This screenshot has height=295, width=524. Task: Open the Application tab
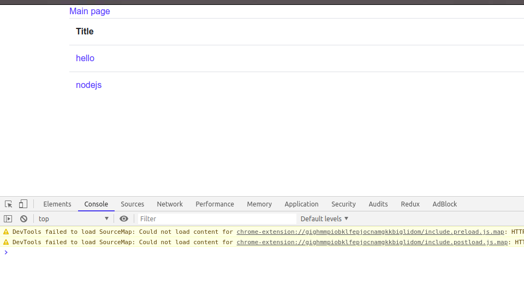(301, 204)
